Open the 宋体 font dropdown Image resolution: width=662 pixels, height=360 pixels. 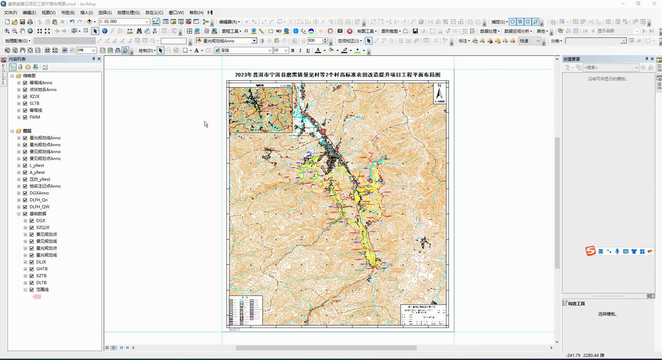(270, 50)
